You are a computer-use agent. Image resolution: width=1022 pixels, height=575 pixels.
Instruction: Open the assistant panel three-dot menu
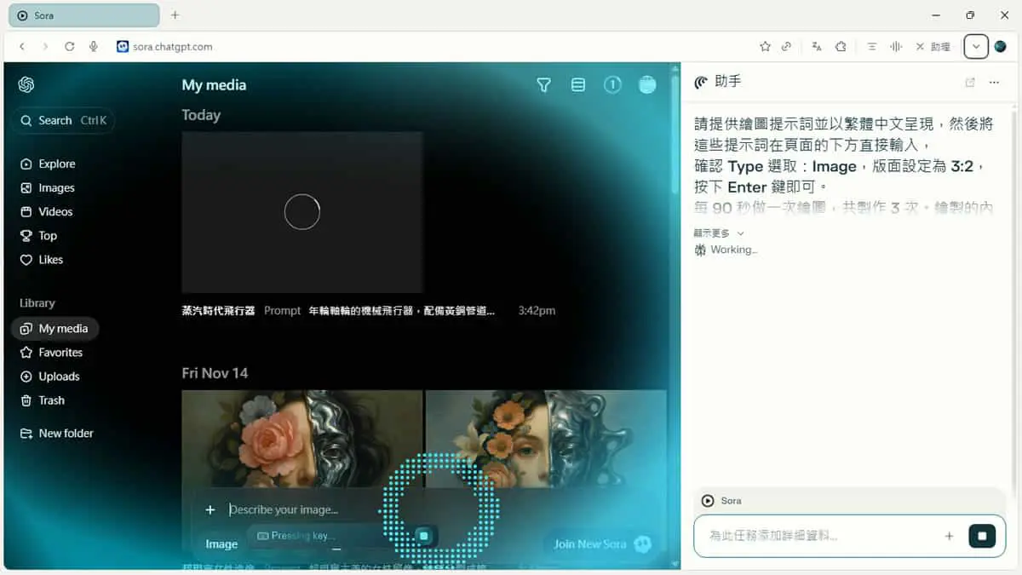(x=994, y=83)
